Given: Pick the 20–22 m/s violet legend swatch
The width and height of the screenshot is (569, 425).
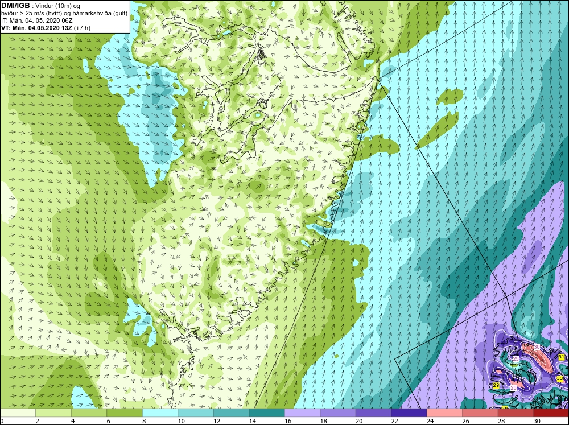Looking at the screenshot, I should click(x=373, y=412).
